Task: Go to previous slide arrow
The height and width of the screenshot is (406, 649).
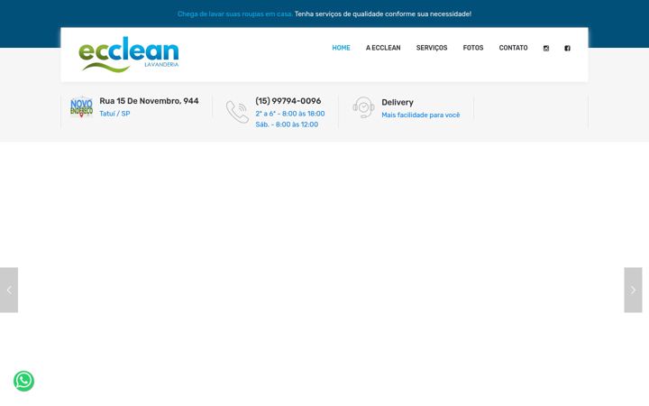Action: point(9,290)
